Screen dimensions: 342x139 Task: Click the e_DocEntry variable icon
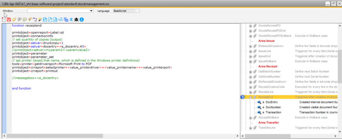259,102
